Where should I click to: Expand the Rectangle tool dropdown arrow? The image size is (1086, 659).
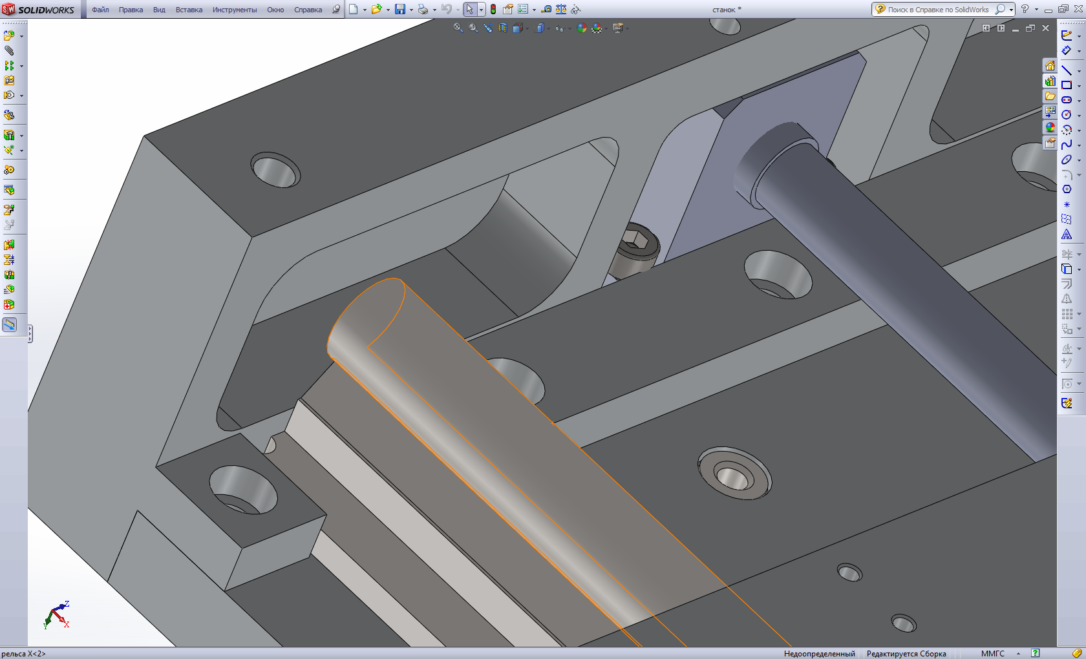click(x=1079, y=86)
